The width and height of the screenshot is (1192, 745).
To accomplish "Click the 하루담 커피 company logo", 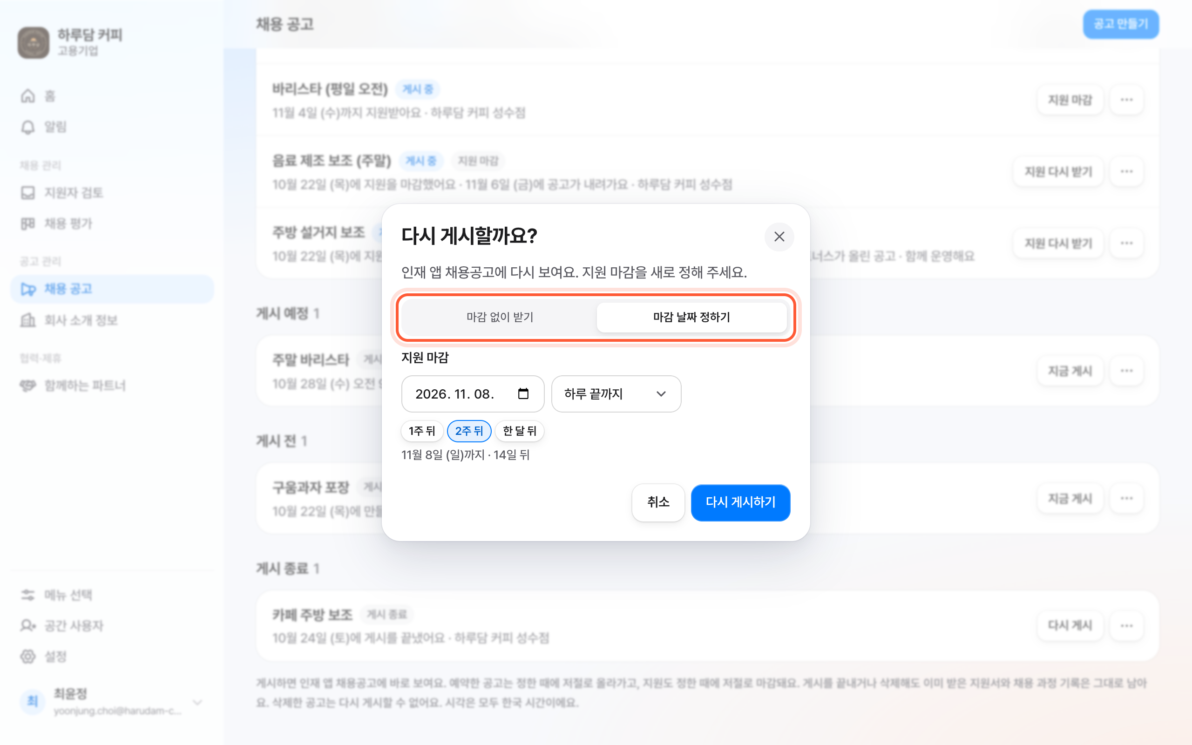I will click(34, 42).
